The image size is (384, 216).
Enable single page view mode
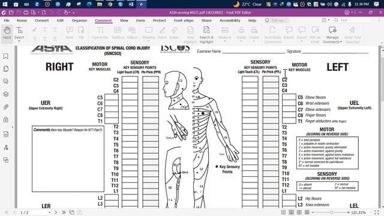pos(283,212)
